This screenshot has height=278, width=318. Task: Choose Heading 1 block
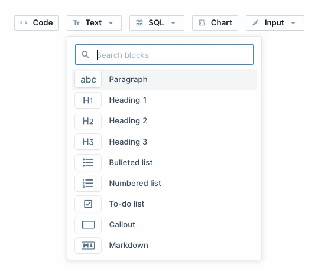[164, 100]
